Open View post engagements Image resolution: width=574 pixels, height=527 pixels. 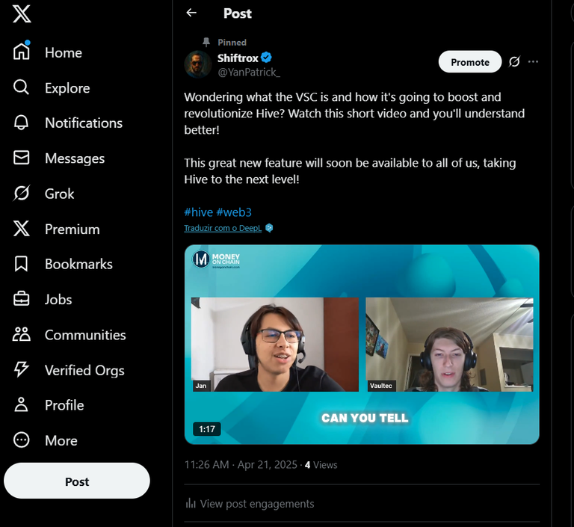250,504
